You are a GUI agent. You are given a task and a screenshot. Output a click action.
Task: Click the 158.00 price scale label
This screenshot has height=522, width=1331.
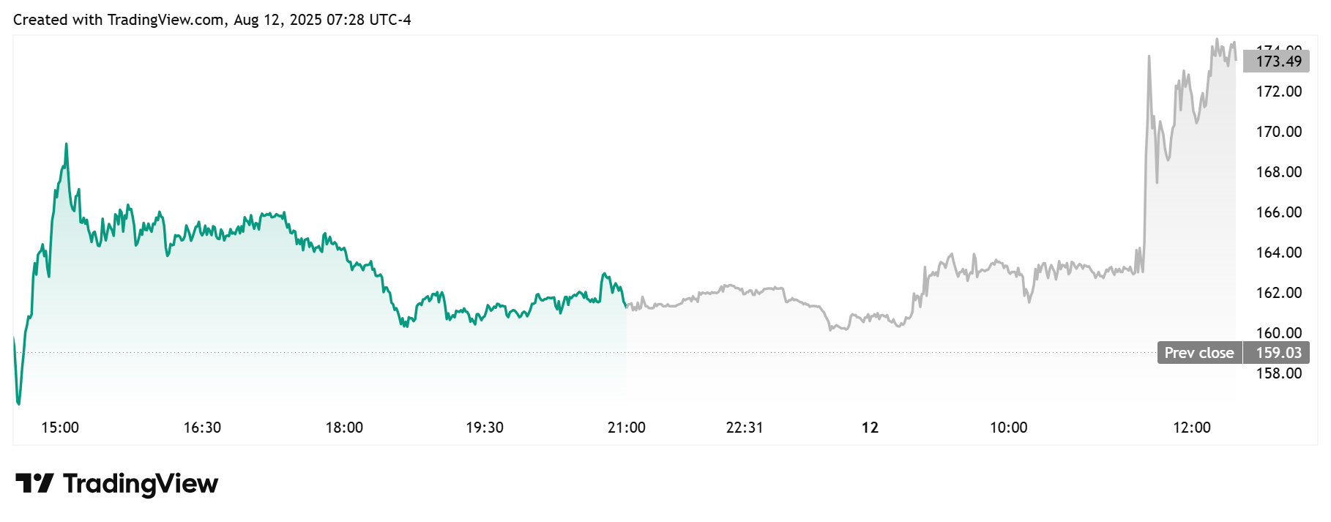(1278, 373)
